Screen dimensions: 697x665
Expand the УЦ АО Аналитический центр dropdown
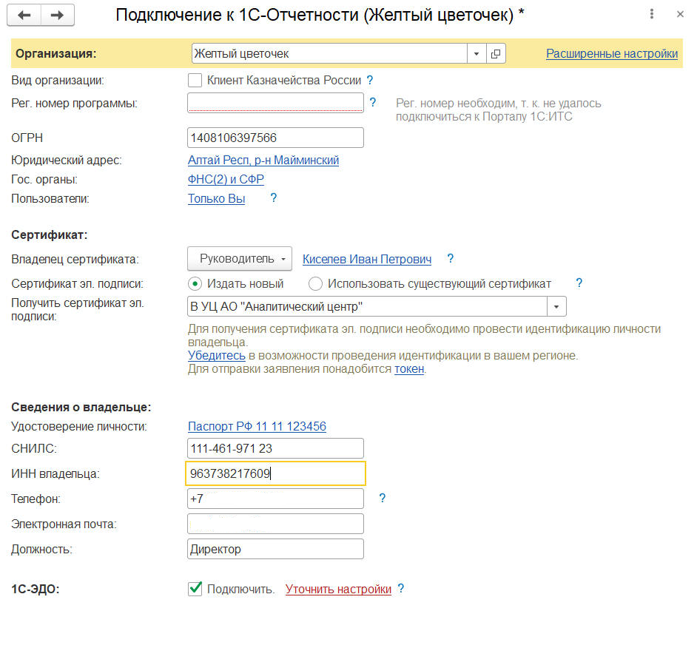[x=556, y=306]
